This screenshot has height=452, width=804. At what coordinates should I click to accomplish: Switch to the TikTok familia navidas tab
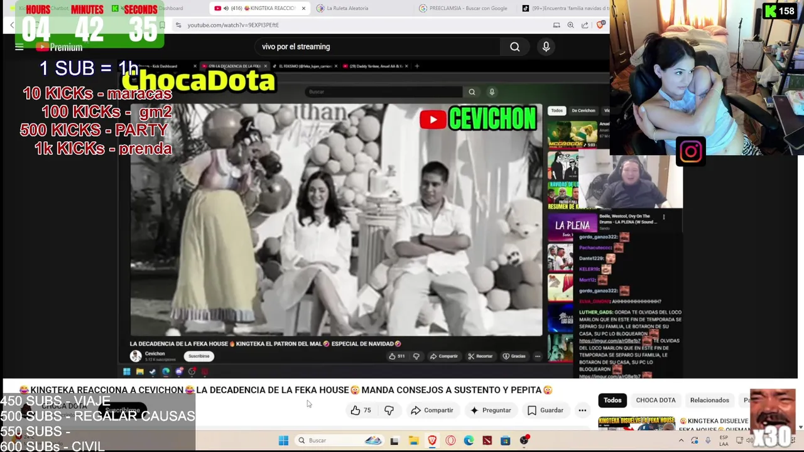click(x=565, y=8)
